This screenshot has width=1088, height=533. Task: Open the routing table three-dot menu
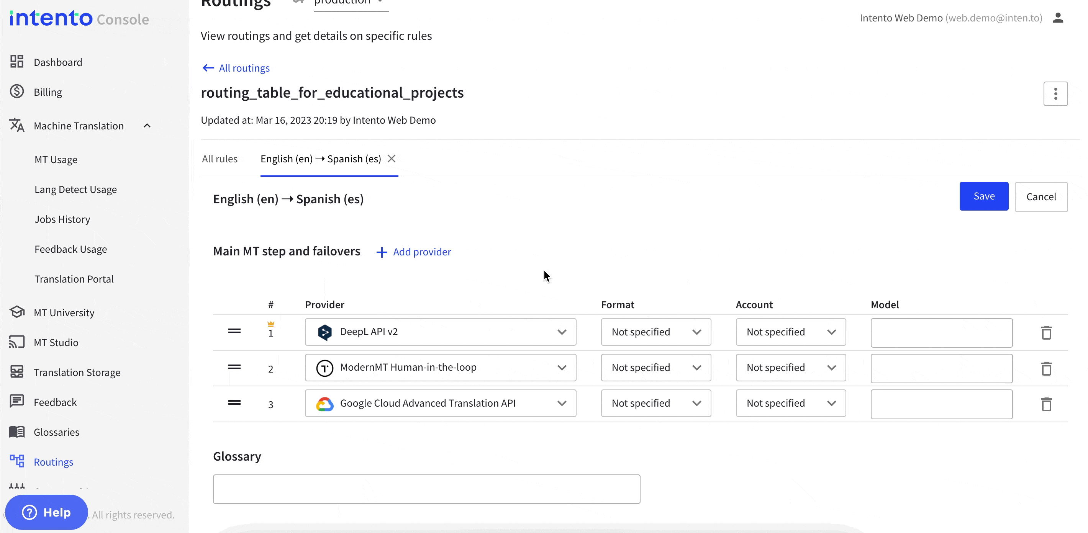point(1055,94)
